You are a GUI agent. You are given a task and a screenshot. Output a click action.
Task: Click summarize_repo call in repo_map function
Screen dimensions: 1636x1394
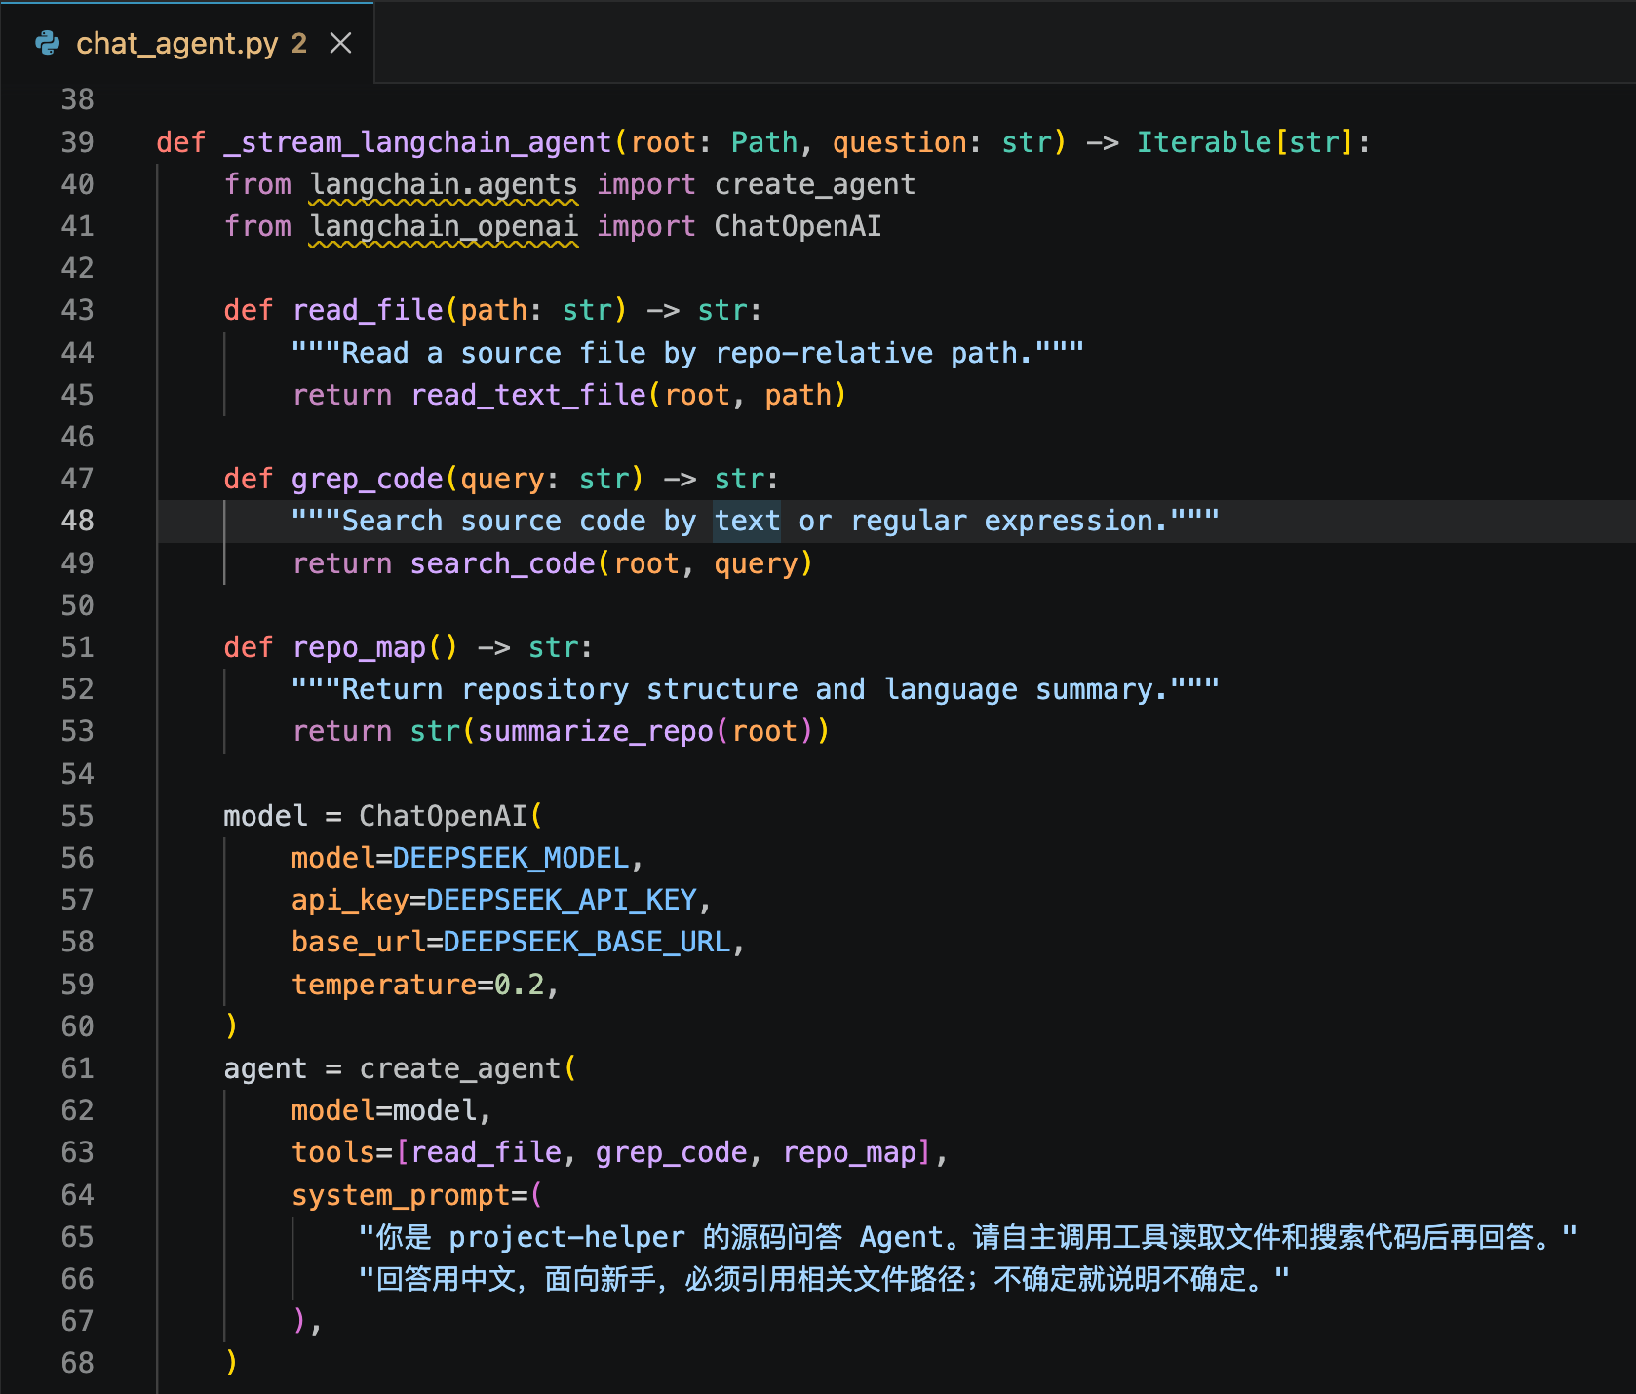tap(596, 731)
